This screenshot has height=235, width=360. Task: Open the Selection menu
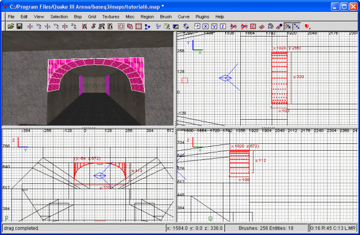click(x=59, y=17)
